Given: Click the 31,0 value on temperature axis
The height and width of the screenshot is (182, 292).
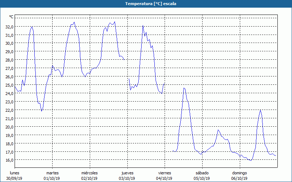Looking at the screenshot, I should point(9,35).
